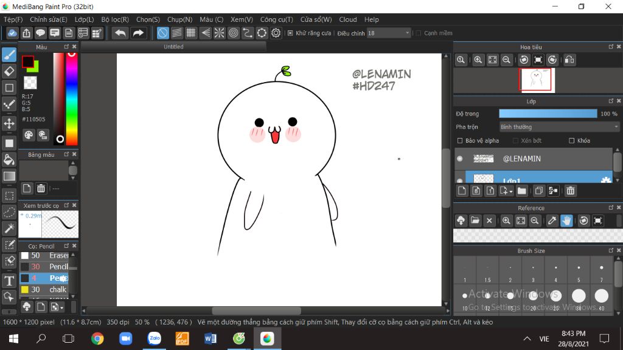Enable the radial snap guide
This screenshot has width=623, height=350.
[219, 33]
